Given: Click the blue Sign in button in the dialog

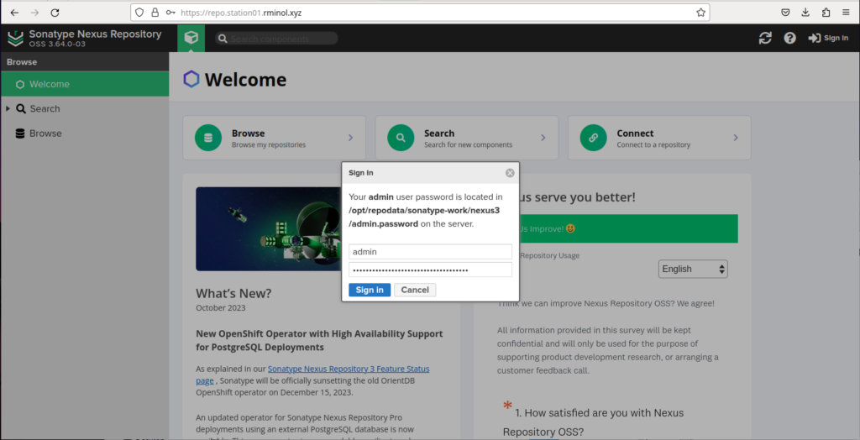Looking at the screenshot, I should [x=370, y=290].
